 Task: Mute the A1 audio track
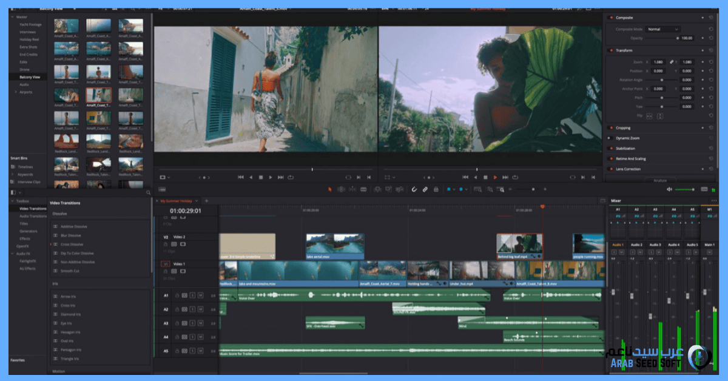(201, 295)
